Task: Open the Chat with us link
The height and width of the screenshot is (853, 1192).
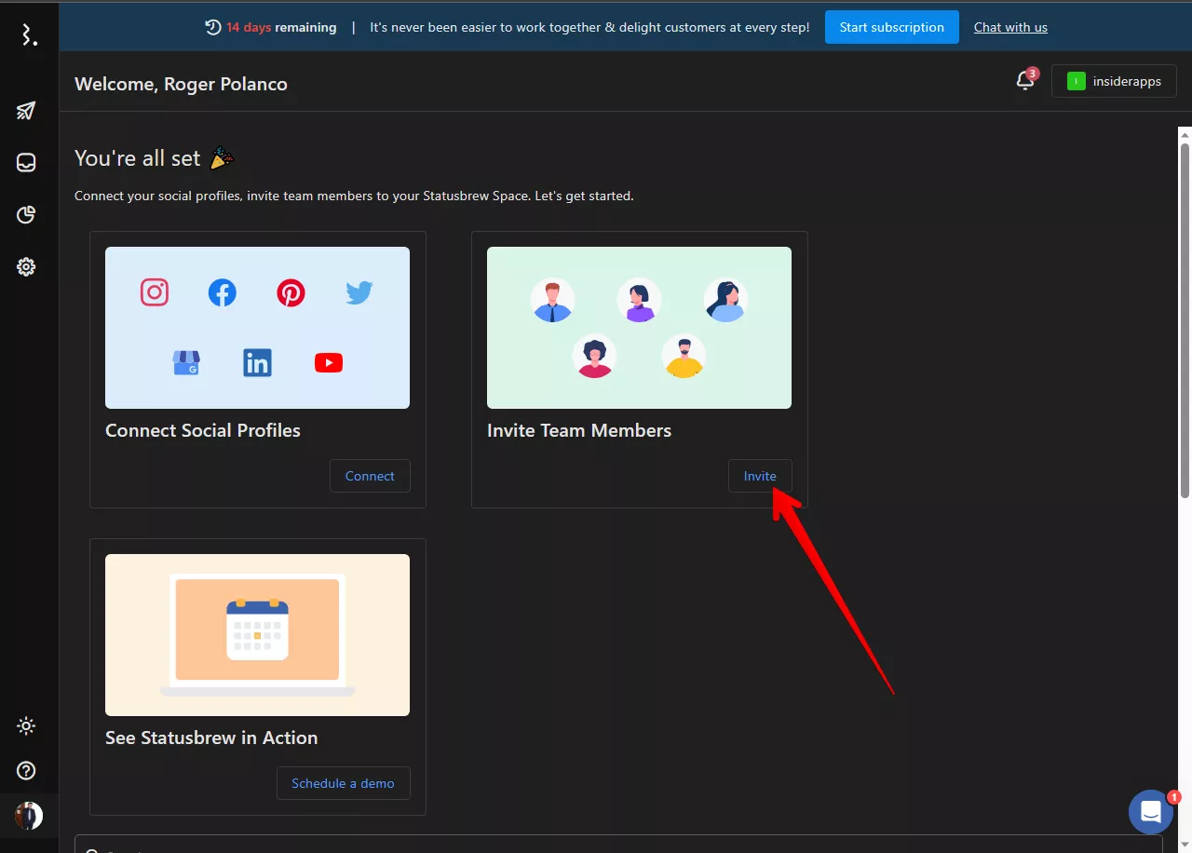Action: coord(1010,27)
